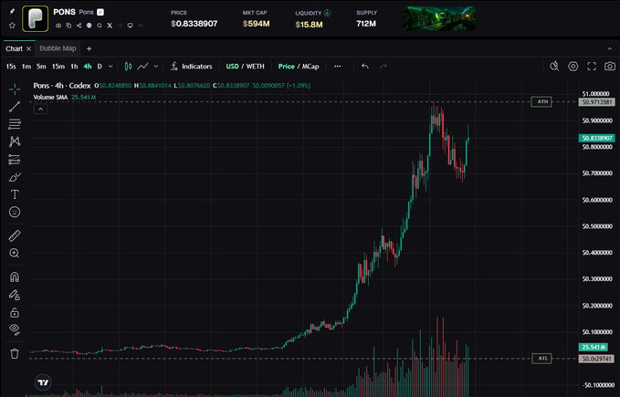The height and width of the screenshot is (397, 620).
Task: Favorite PONS with the star icon
Action: coord(12,26)
